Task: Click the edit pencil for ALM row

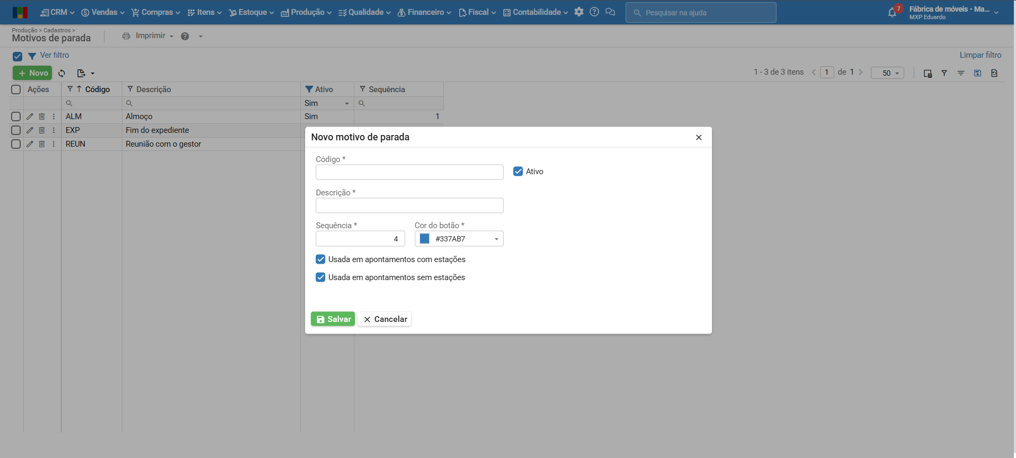Action: click(30, 116)
